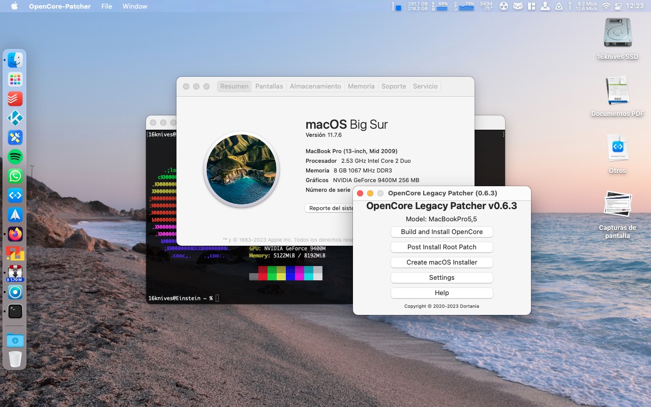This screenshot has width=651, height=407.
Task: Click the MacBook Pro (13-inch, Mid 2009) text
Action: tap(351, 151)
